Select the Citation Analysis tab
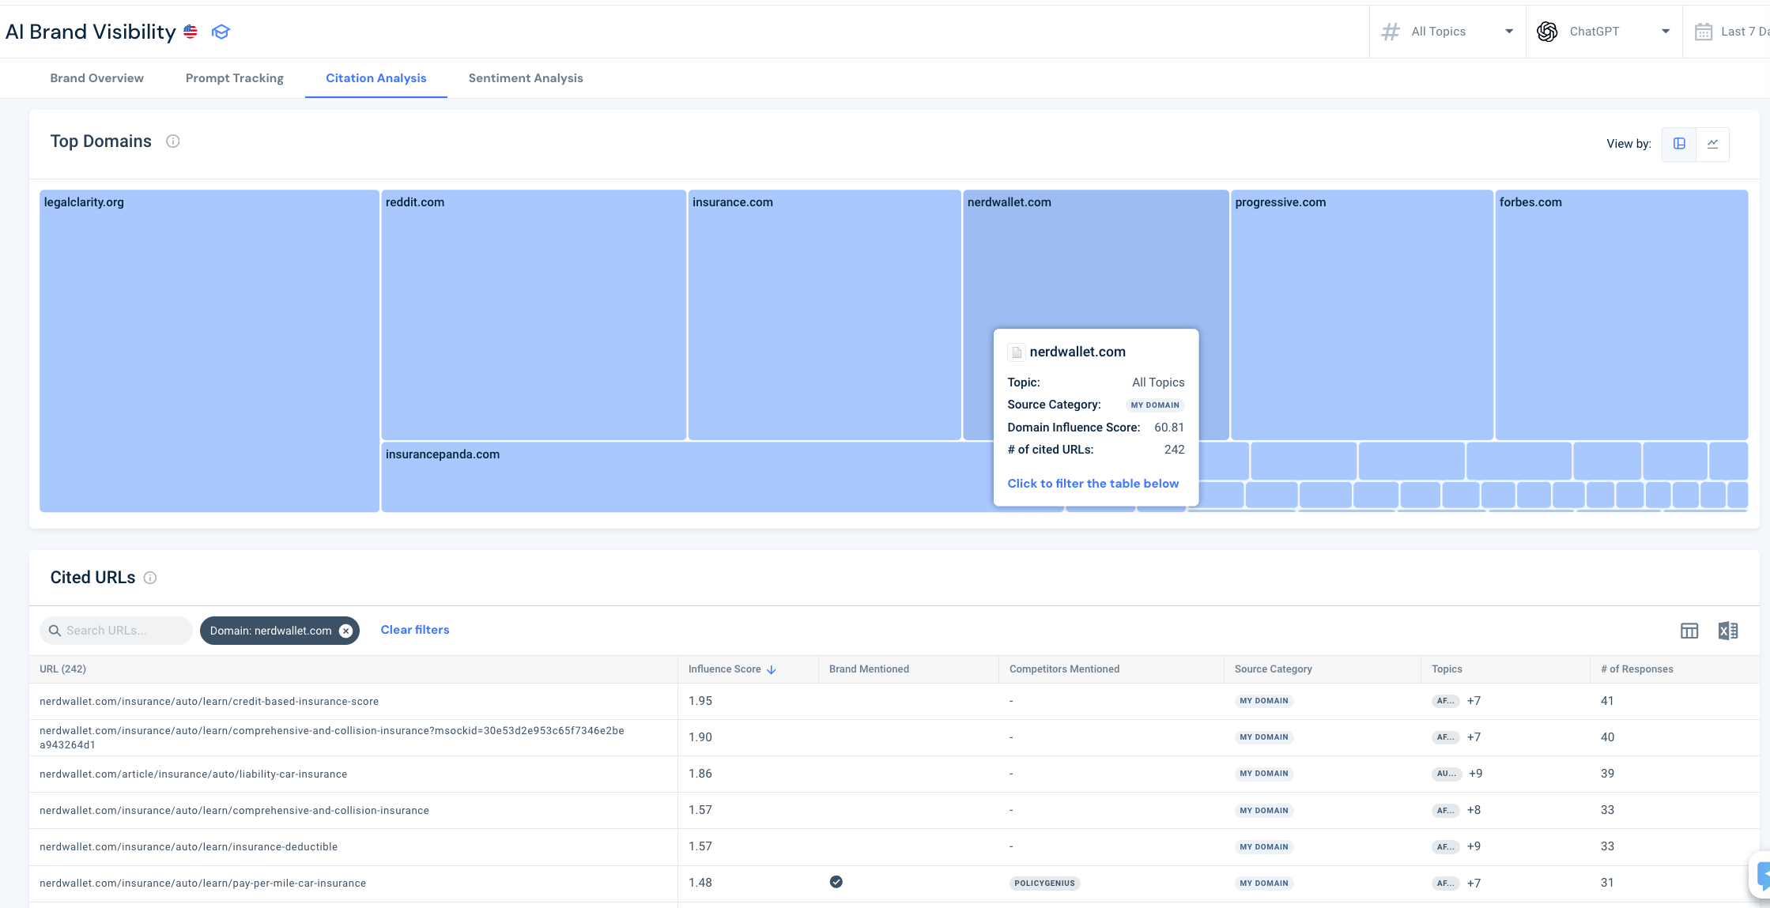The width and height of the screenshot is (1770, 908). (376, 78)
